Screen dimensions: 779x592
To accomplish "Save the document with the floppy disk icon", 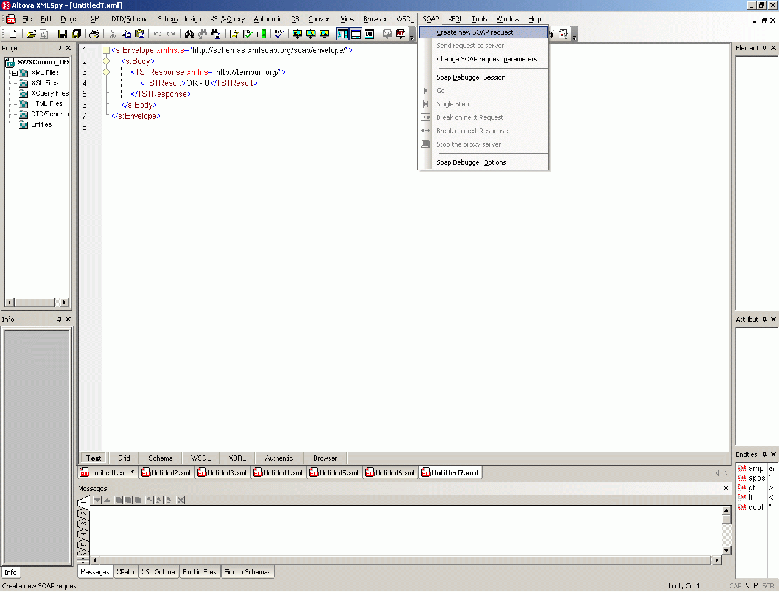I will 63,34.
